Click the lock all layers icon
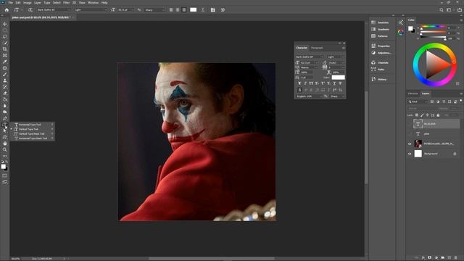 [x=438, y=115]
